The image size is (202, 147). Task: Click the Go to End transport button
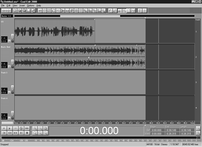coord(21,133)
